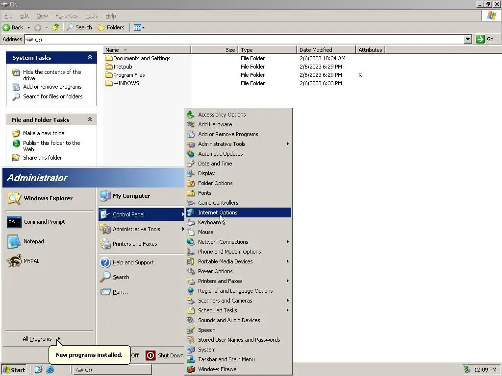Open System properties entry
502x376 pixels.
click(239, 350)
